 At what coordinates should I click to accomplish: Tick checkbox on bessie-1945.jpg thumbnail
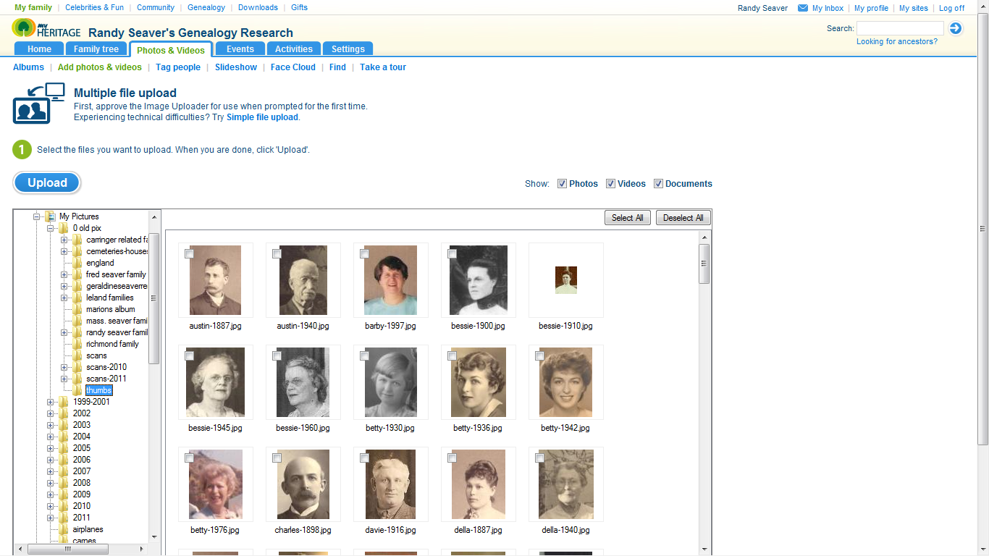(189, 356)
